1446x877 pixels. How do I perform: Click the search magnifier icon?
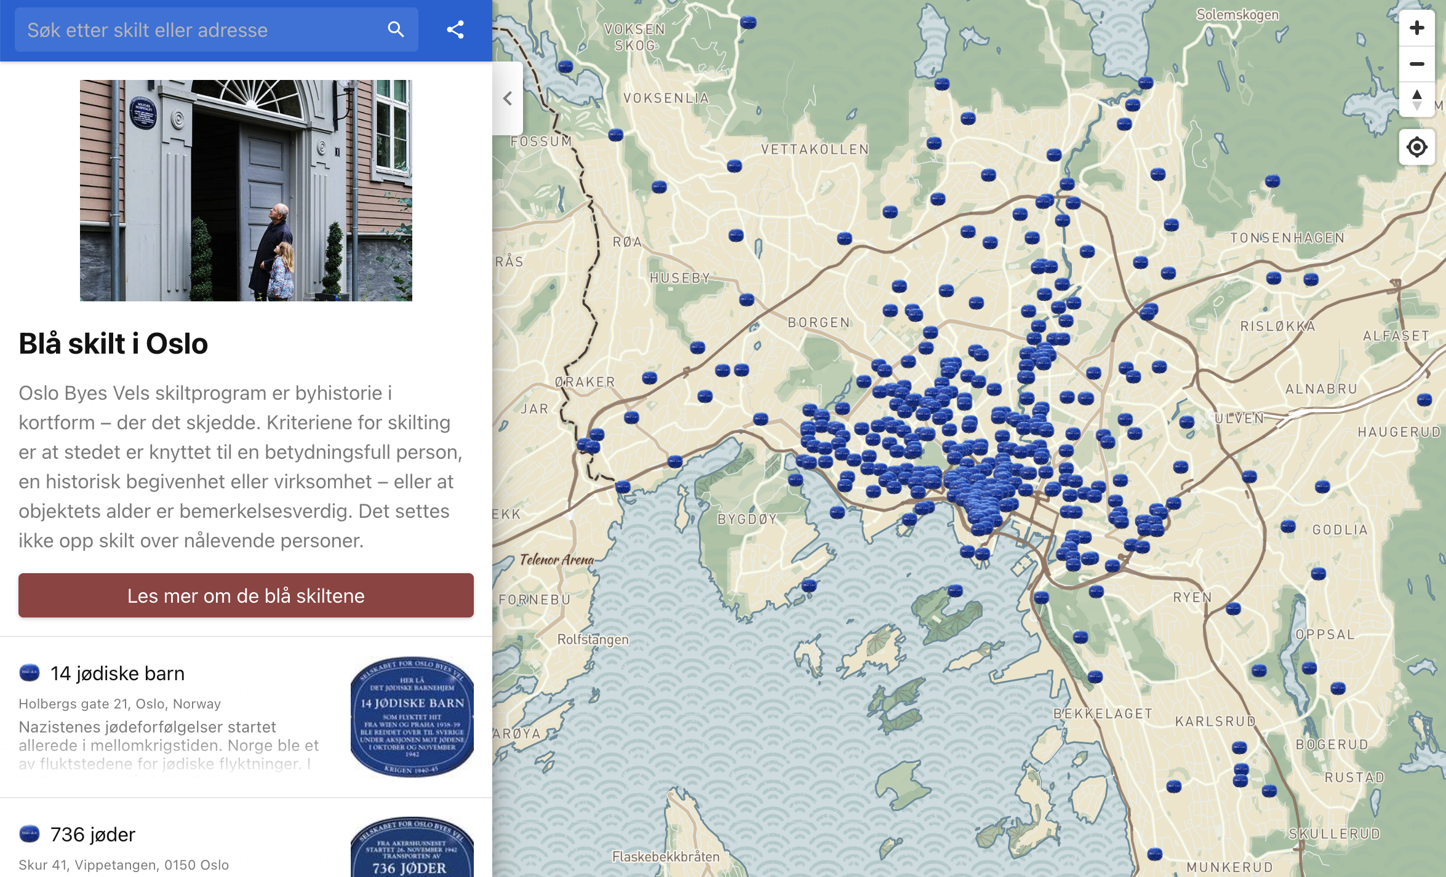396,30
